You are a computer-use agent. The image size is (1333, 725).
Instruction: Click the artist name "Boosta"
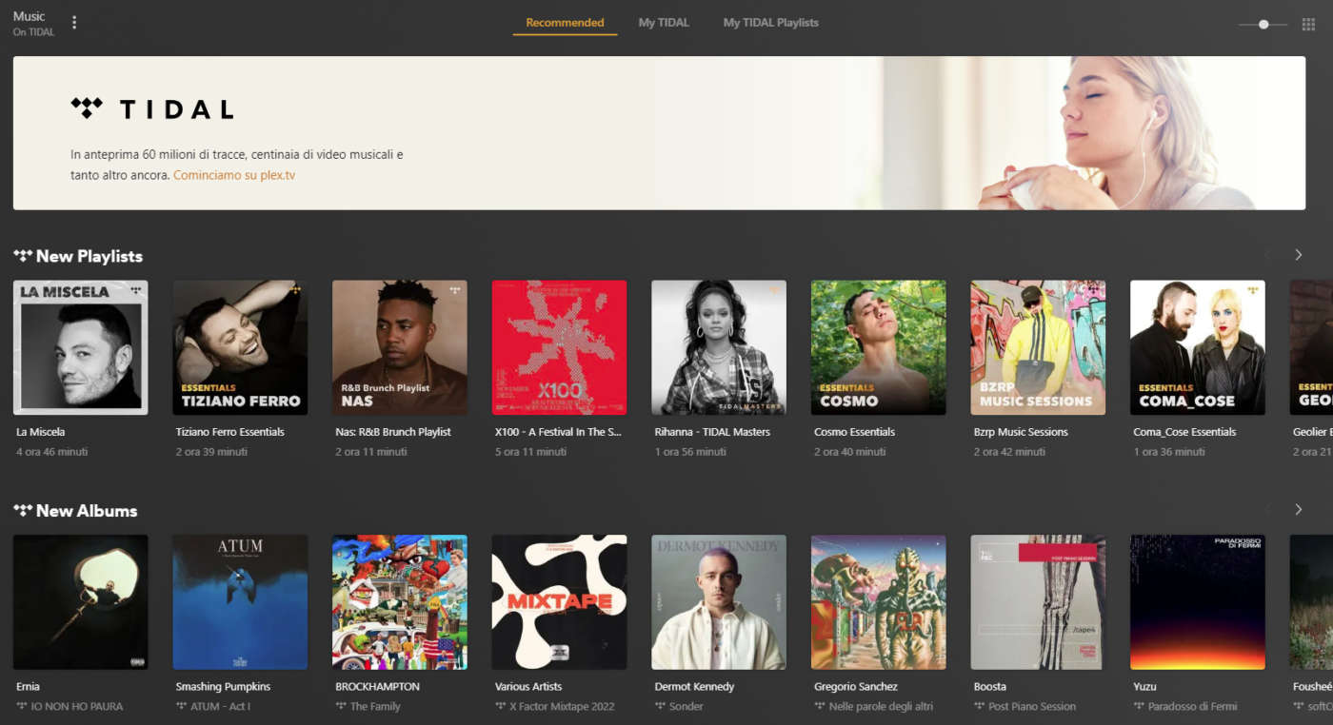click(x=990, y=686)
